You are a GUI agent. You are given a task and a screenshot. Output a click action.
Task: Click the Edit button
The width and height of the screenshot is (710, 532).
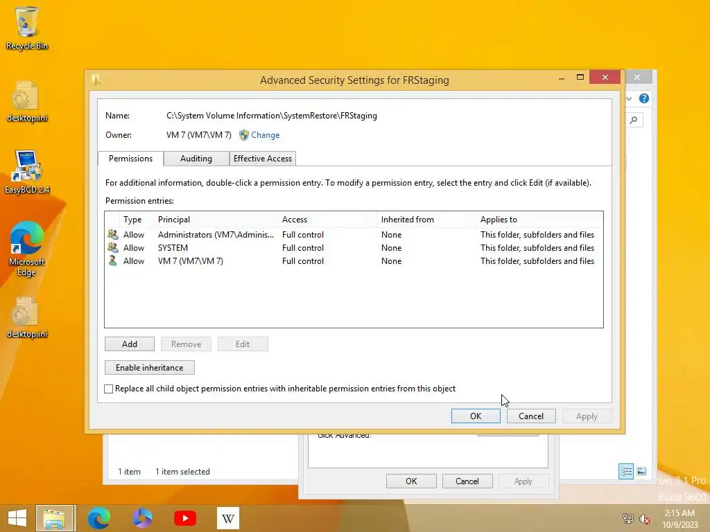click(x=243, y=344)
